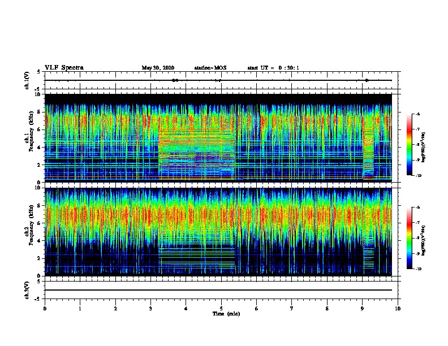
Task: Click the time axis tick label "7"
Action: tap(292, 309)
